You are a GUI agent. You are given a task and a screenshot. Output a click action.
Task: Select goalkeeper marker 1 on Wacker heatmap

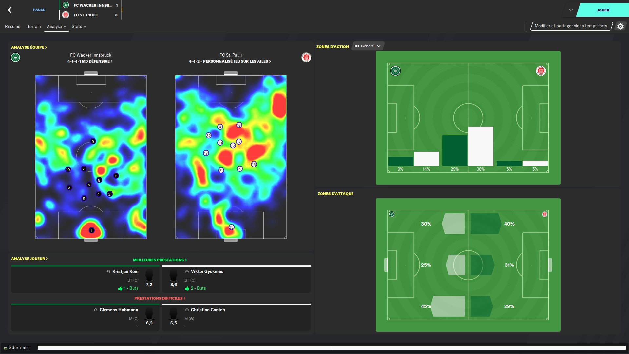(x=91, y=230)
